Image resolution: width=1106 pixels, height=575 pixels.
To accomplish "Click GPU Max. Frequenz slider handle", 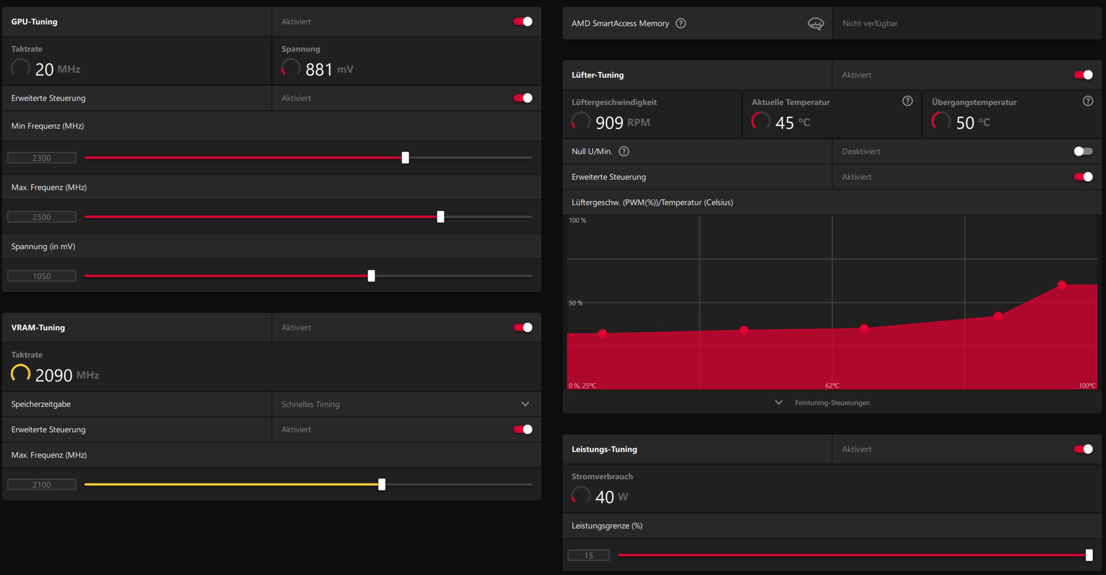I will (440, 217).
